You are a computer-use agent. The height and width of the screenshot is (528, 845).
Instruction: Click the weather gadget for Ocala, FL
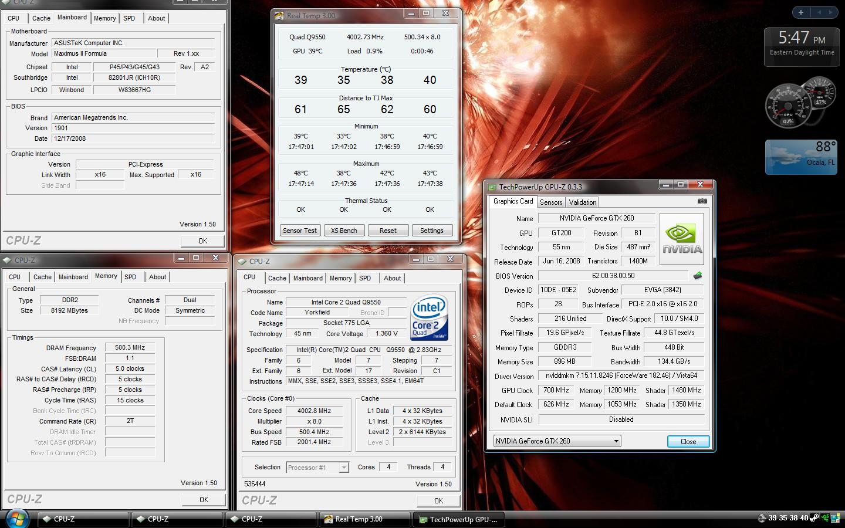pyautogui.click(x=802, y=157)
